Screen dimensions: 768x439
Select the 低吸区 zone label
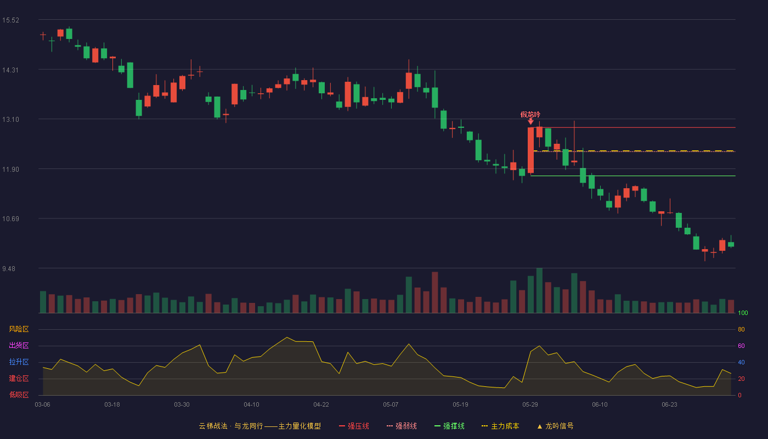coord(19,395)
